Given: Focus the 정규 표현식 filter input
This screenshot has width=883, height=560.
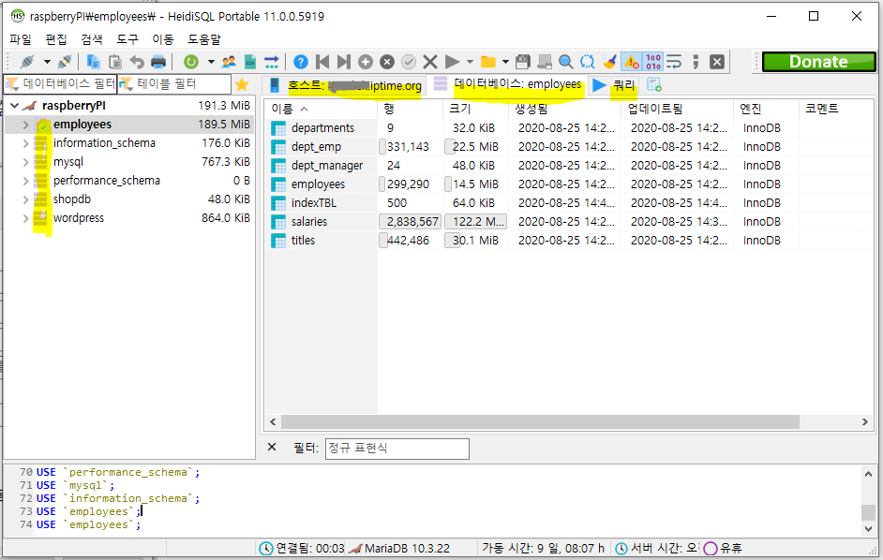Looking at the screenshot, I should (x=397, y=449).
